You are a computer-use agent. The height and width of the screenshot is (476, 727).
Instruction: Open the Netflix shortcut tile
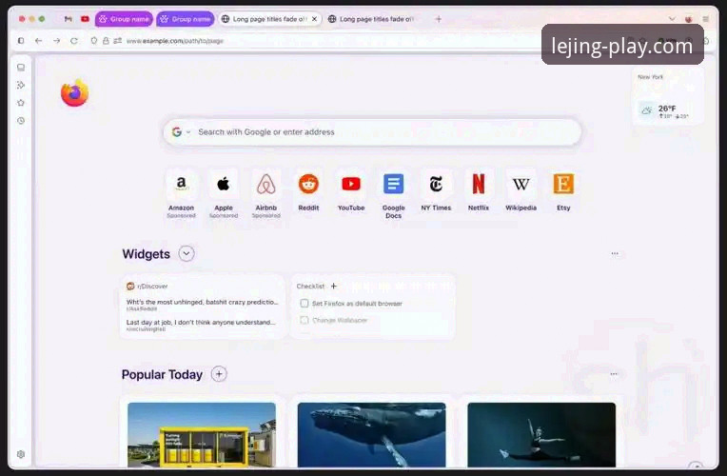[478, 191]
